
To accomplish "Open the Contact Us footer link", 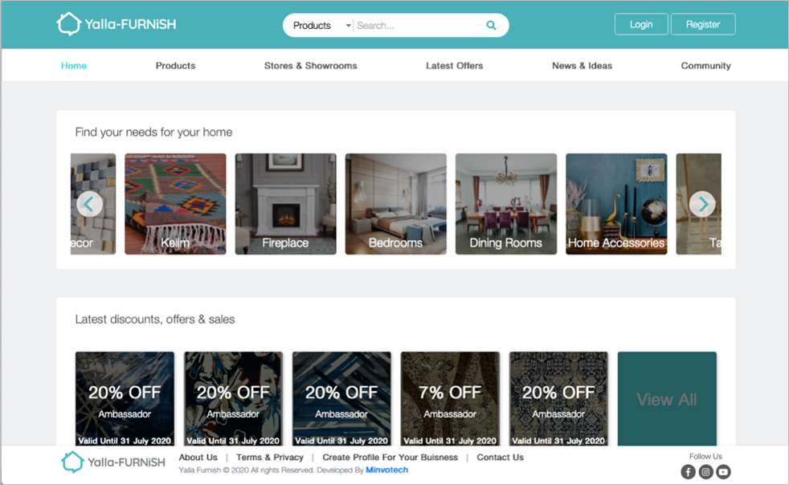I will point(501,458).
